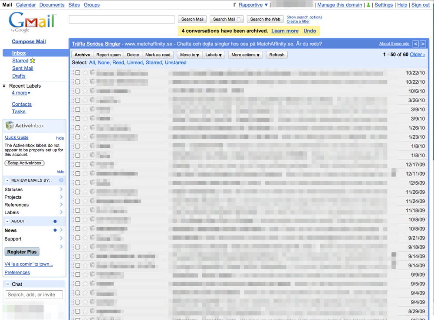This screenshot has width=434, height=320.
Task: Select checkbox of 1/26/10 email
Action: pyautogui.click(x=78, y=128)
